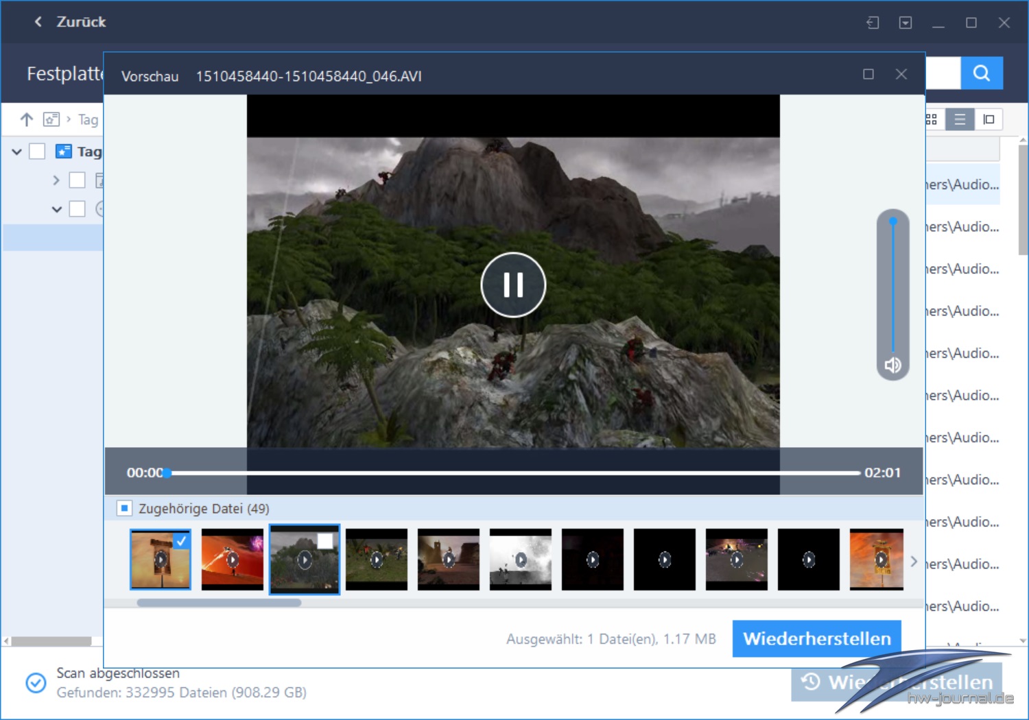This screenshot has height=720, width=1029.
Task: Show next related files with arrow
Action: click(x=914, y=561)
